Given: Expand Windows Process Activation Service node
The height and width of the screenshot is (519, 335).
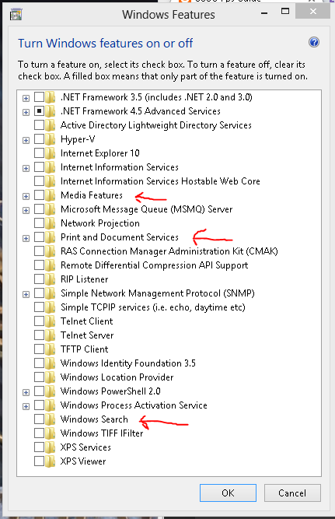Looking at the screenshot, I should tap(26, 406).
